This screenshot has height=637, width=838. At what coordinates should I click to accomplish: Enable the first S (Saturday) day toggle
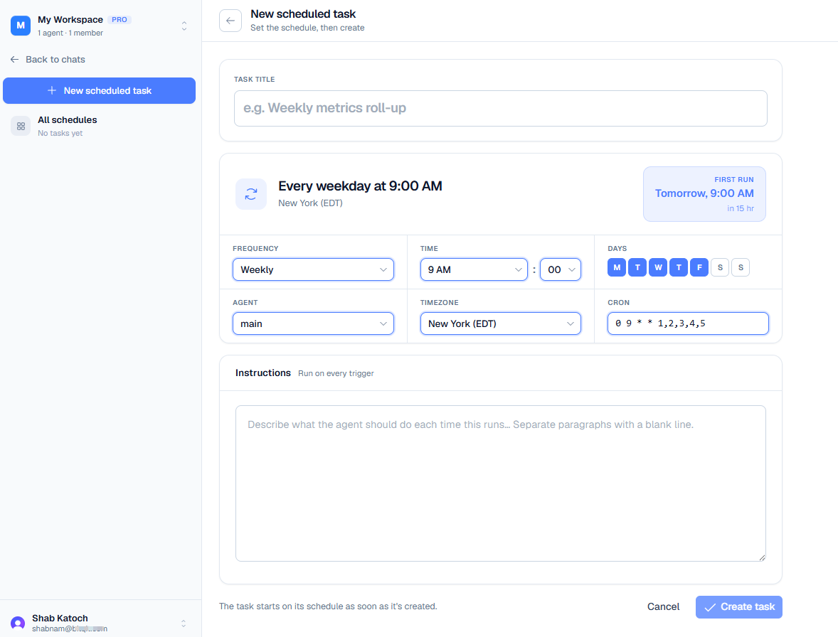[x=720, y=267]
